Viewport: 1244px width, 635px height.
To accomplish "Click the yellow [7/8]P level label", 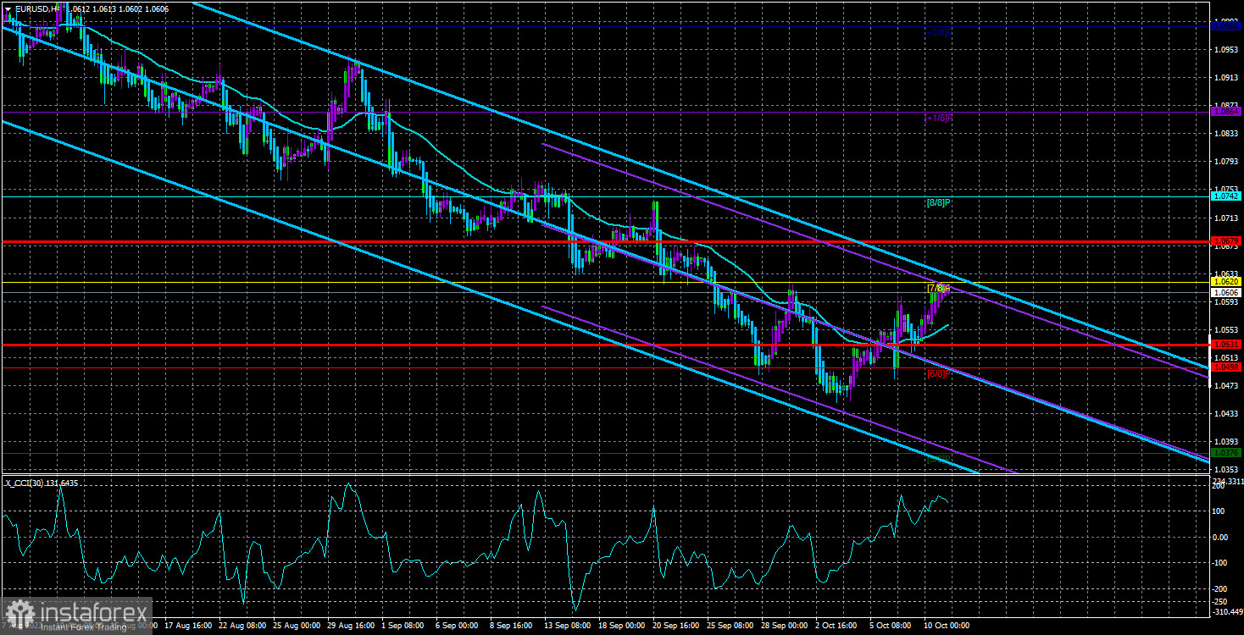I will click(x=939, y=288).
